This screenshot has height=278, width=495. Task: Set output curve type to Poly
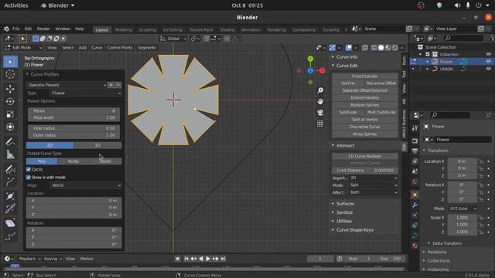point(42,161)
